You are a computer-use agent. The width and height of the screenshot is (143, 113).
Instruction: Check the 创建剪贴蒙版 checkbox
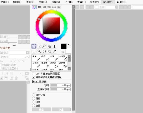coord(1,65)
